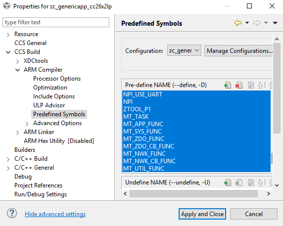
Task: Click Apply and Close
Action: coord(202,214)
